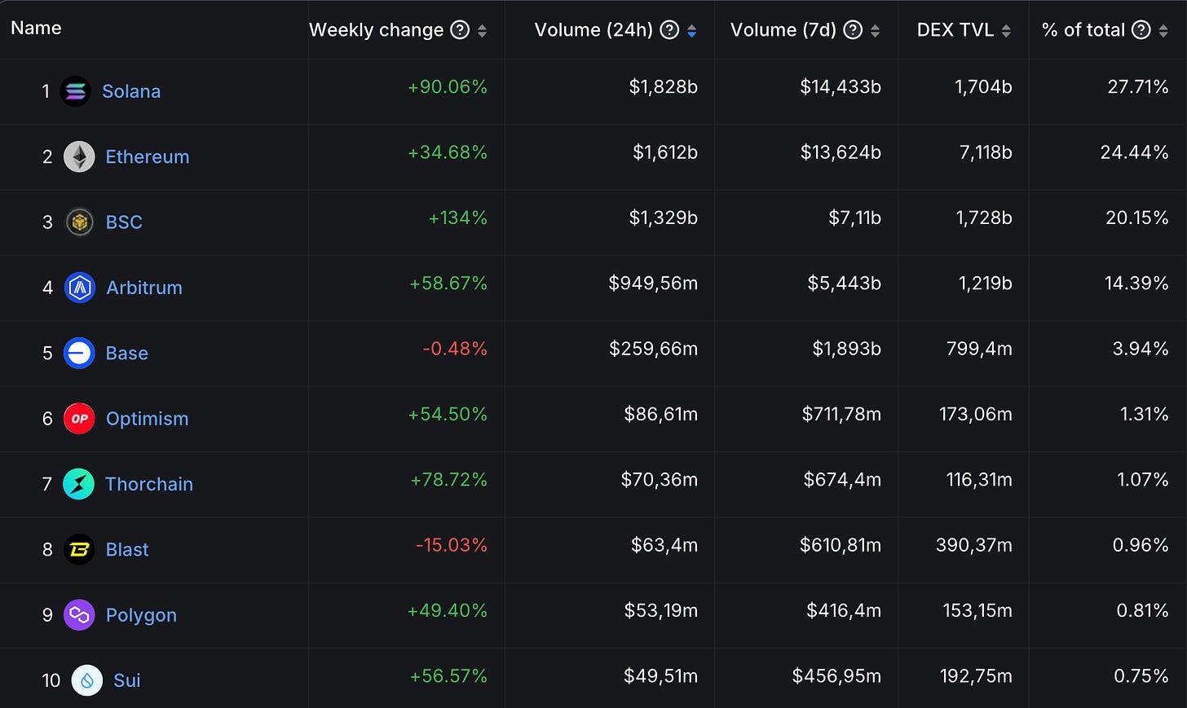The image size is (1187, 708).
Task: Select Base's 799,4m DEX TVL value
Action: pos(979,349)
